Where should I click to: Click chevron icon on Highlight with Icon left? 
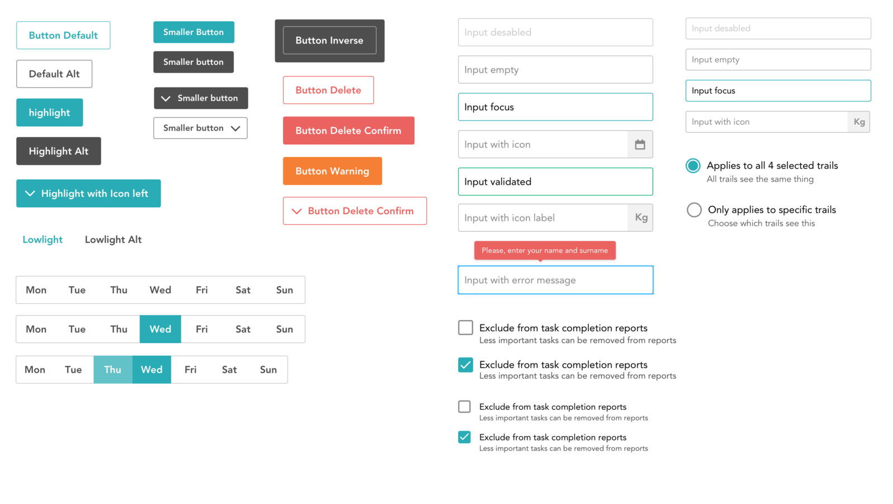point(30,193)
